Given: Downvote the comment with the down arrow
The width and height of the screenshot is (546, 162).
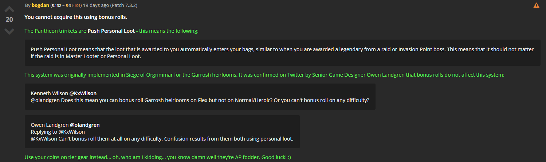Looking at the screenshot, I should [x=9, y=31].
